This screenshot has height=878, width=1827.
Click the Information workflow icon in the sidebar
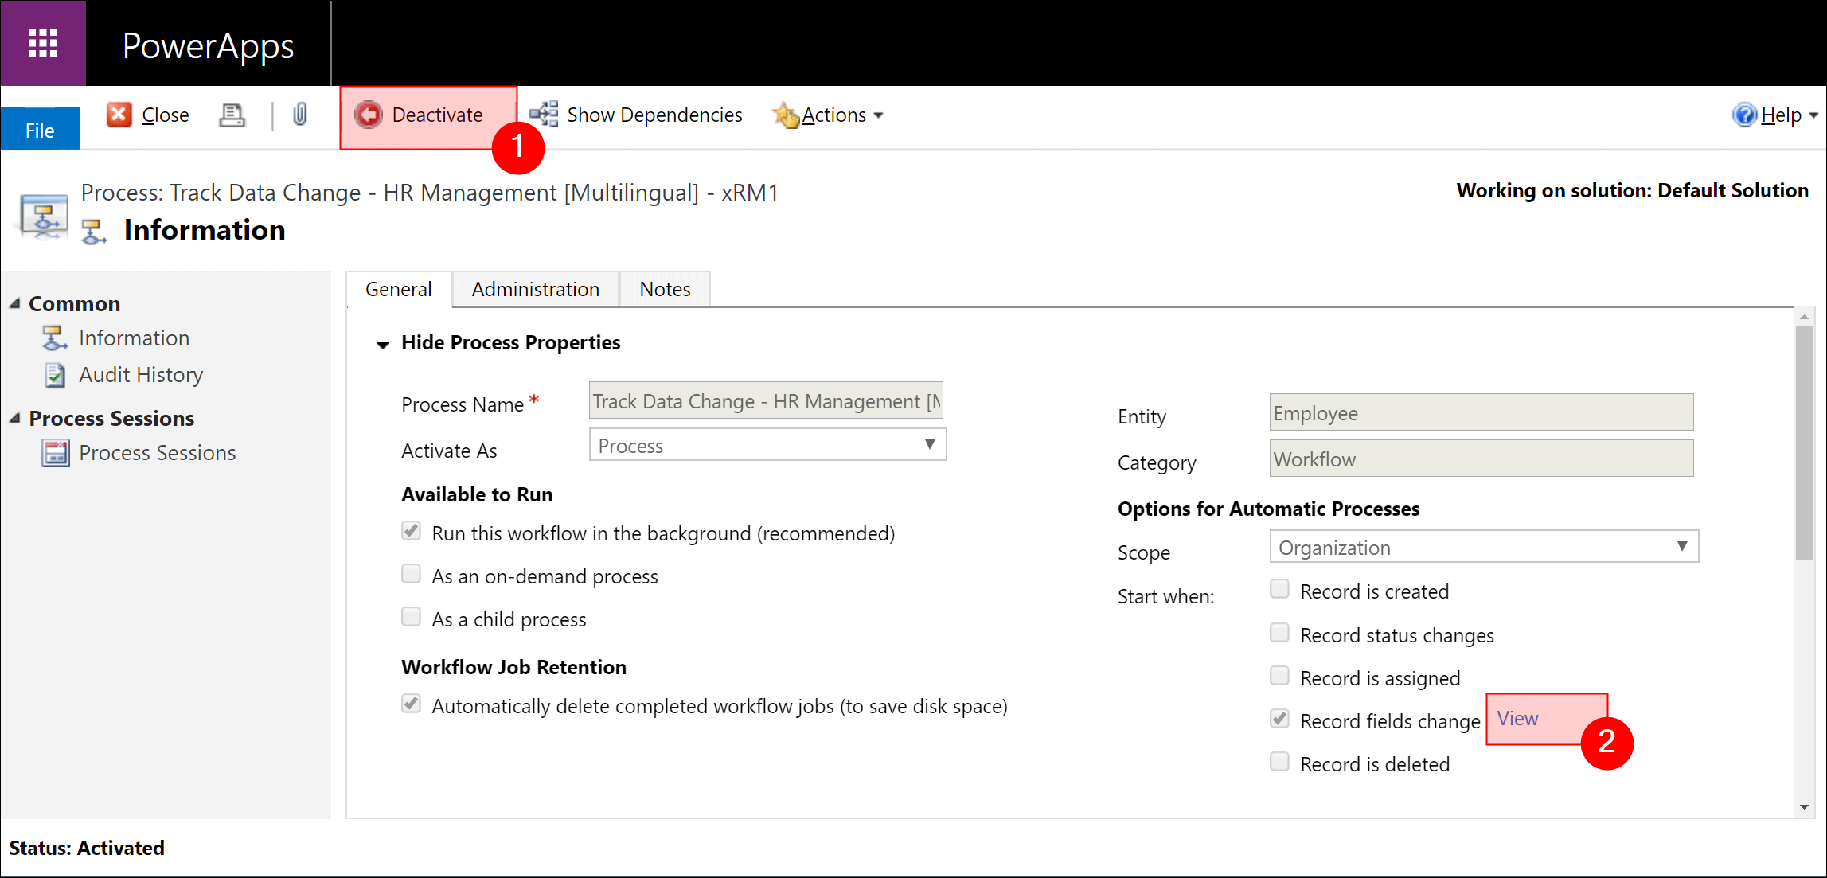tap(54, 338)
